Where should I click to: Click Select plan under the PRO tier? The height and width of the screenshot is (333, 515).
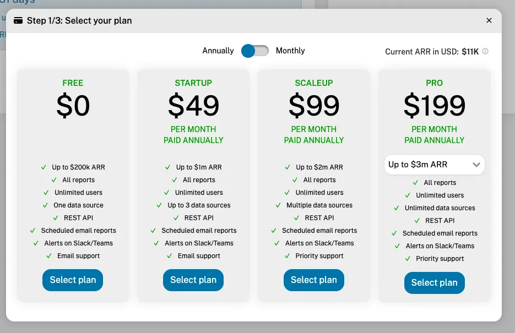(434, 282)
